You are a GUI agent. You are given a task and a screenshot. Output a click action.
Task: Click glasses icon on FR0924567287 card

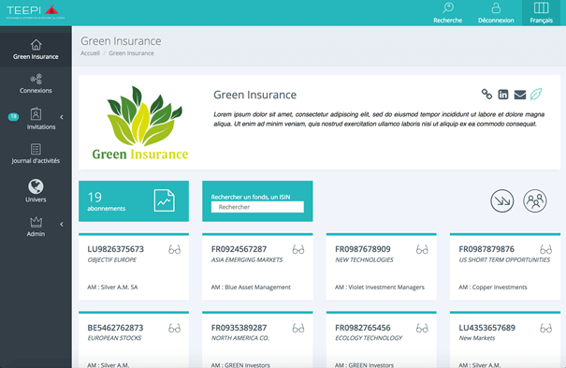point(298,249)
